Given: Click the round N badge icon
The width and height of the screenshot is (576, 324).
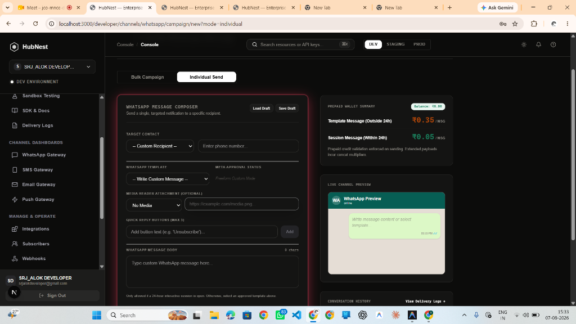Looking at the screenshot, I should (14, 292).
